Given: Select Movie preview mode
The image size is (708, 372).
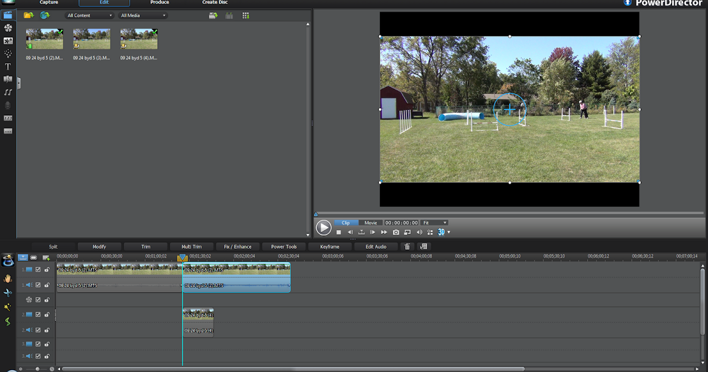Looking at the screenshot, I should coord(371,223).
